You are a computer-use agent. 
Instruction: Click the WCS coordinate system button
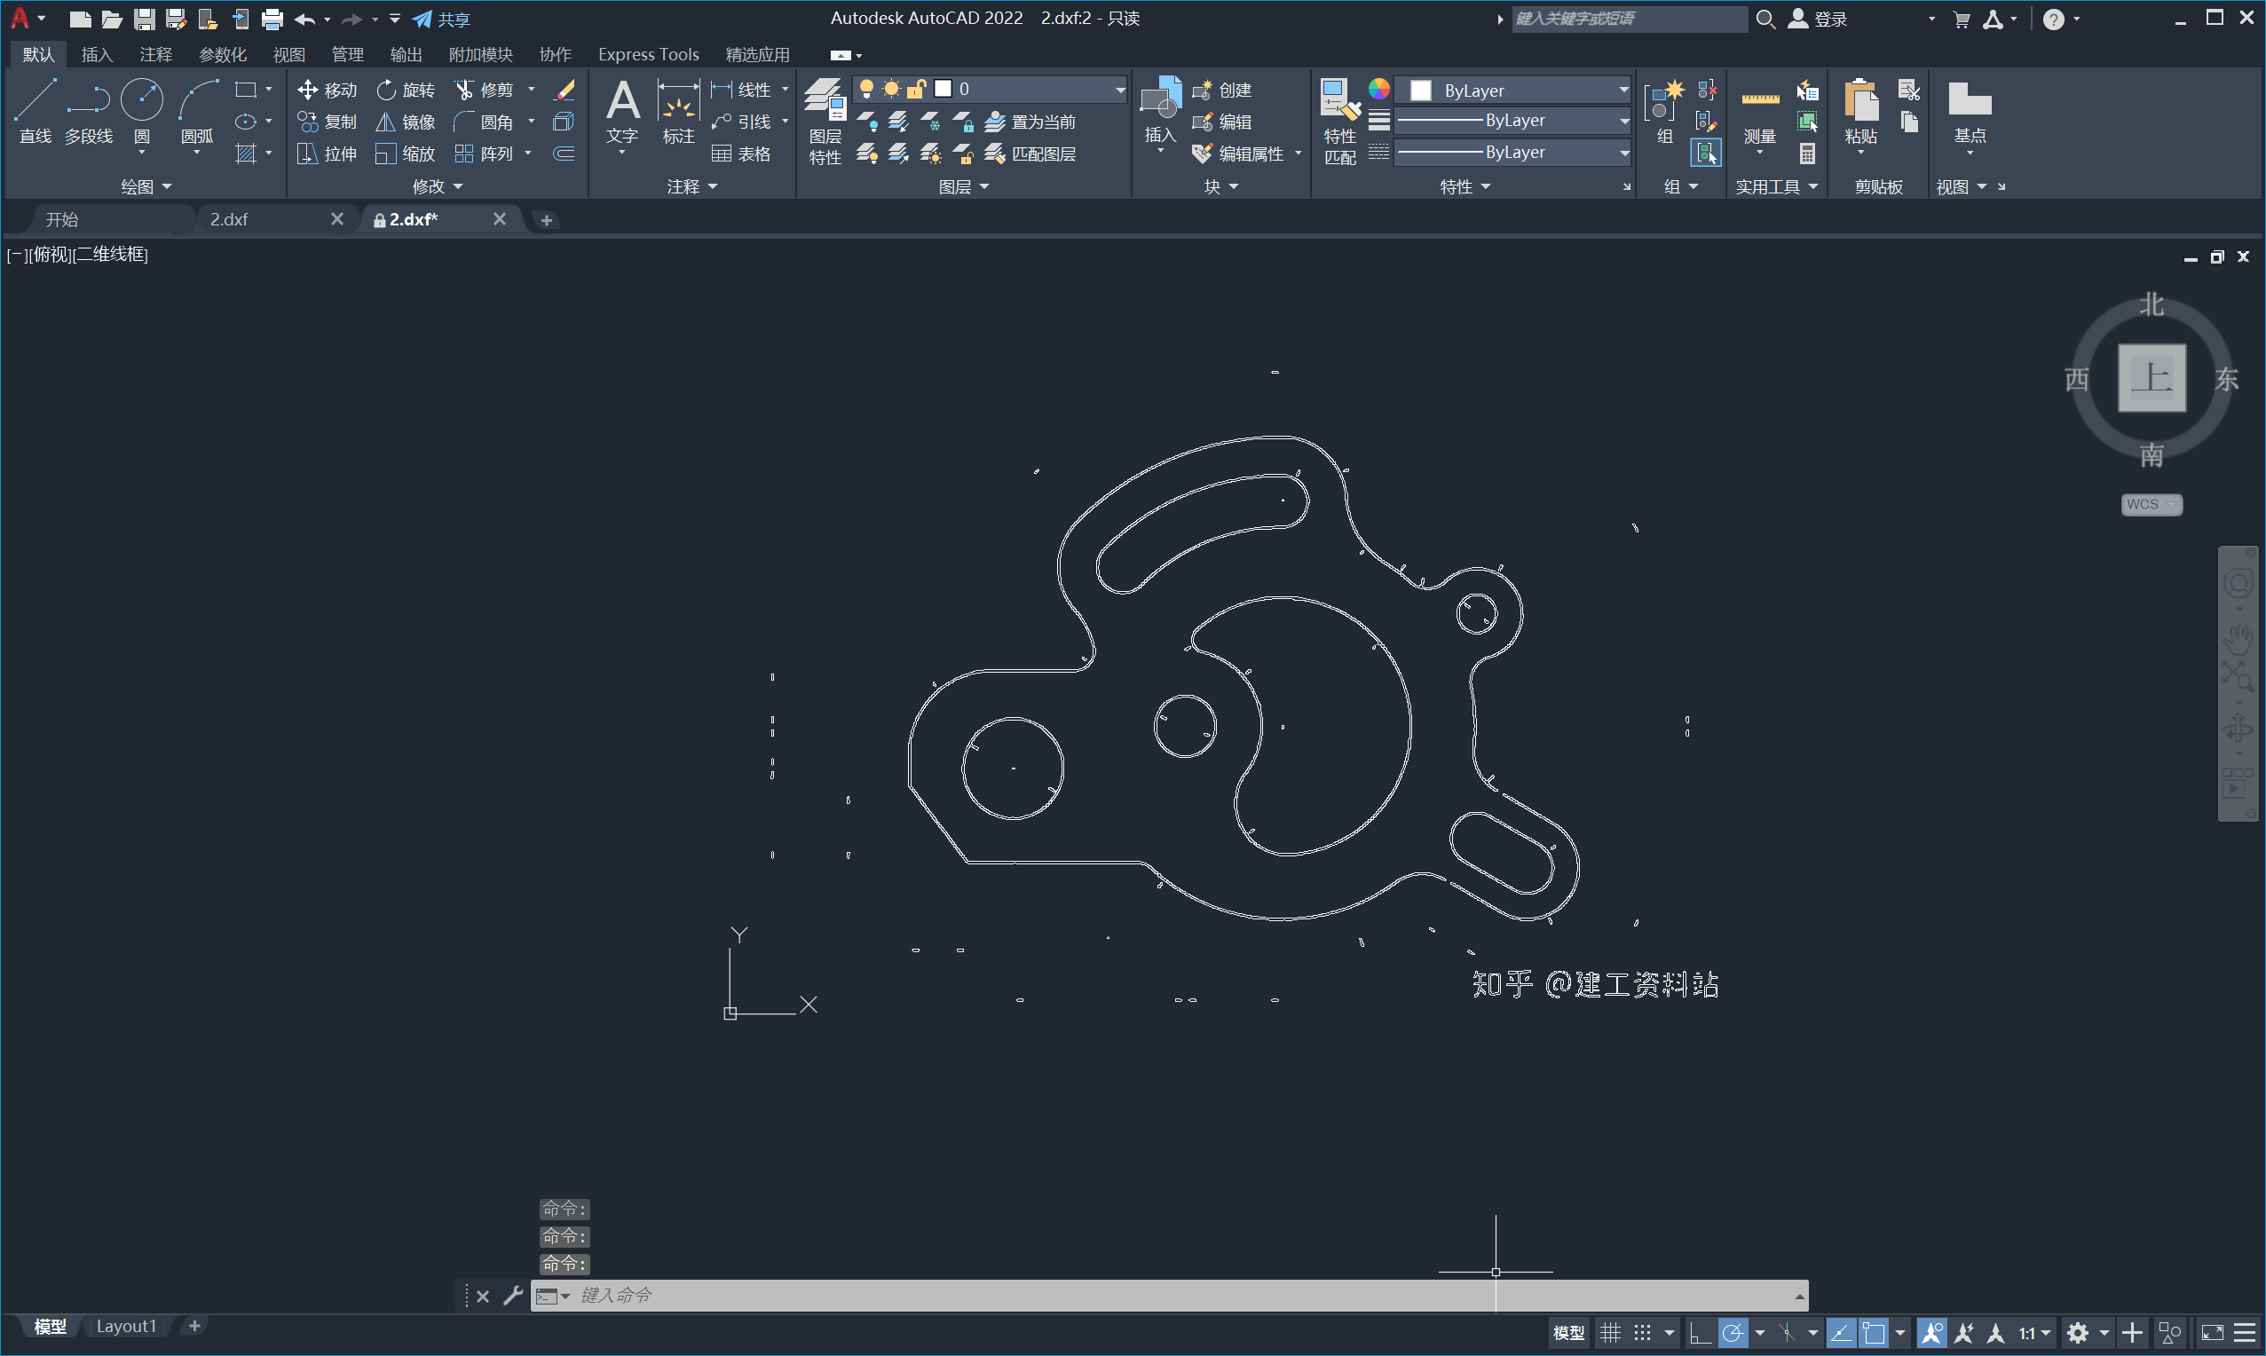pyautogui.click(x=2151, y=504)
